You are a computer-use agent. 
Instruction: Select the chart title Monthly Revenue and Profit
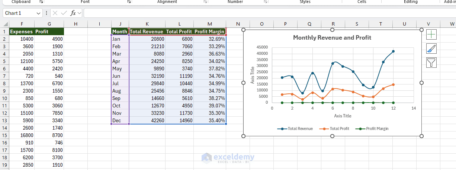(x=332, y=37)
